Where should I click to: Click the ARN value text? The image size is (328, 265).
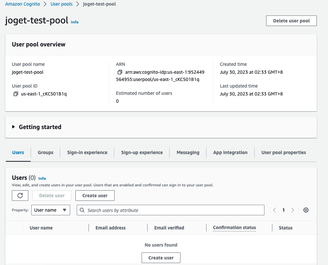pos(160,76)
